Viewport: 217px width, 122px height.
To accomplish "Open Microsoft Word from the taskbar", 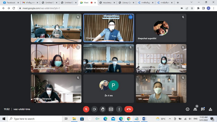I will [x=144, y=119].
